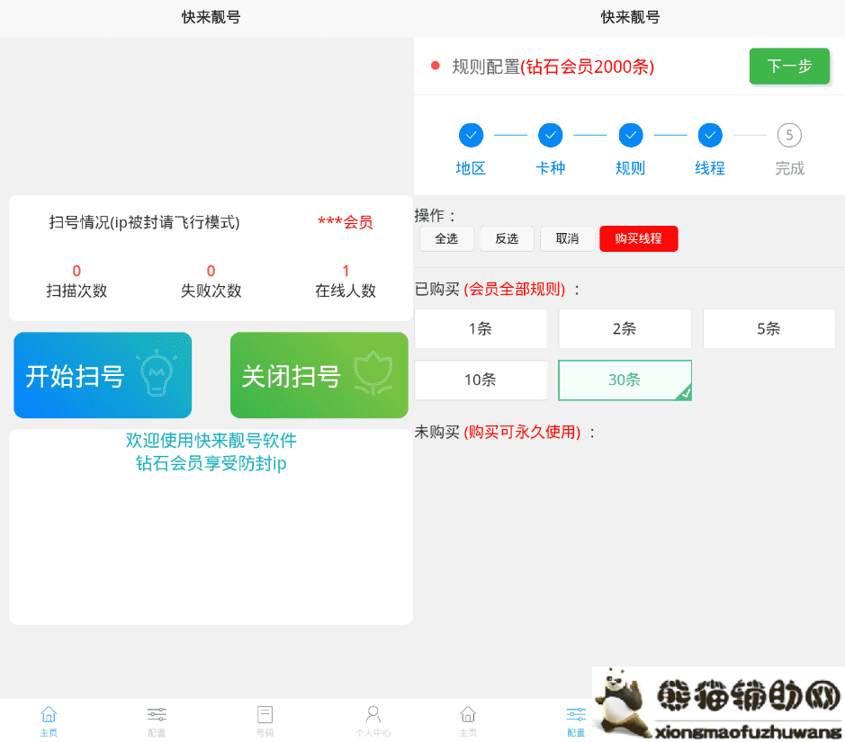
Task: Open 个人中心 with the person icon
Action: pos(373,715)
